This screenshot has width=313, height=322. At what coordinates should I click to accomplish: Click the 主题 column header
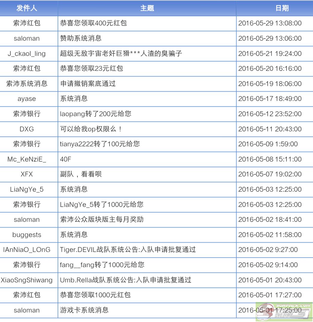(x=147, y=8)
